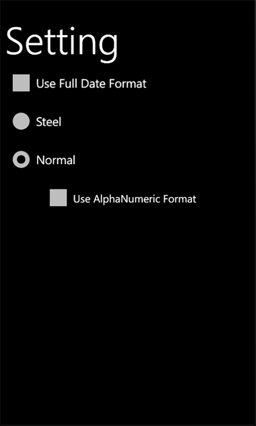Click the Normal label text
Screen dimensions: 256x426
[56, 160]
